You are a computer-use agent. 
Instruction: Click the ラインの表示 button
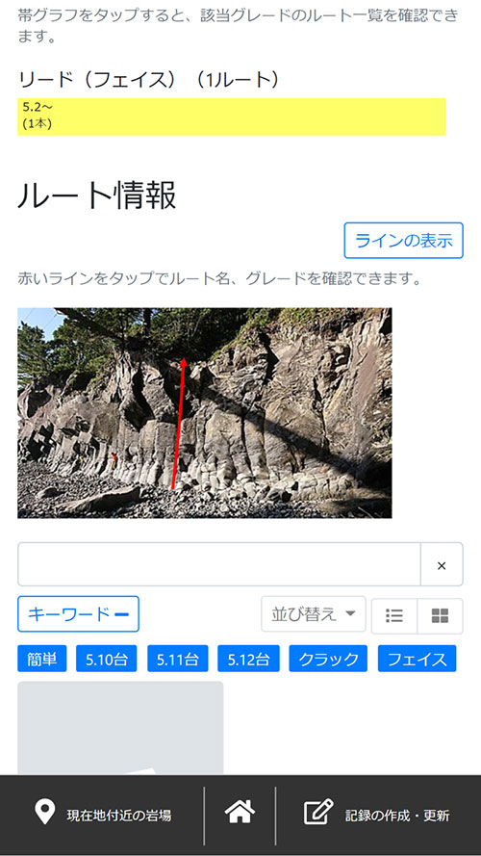(x=404, y=240)
